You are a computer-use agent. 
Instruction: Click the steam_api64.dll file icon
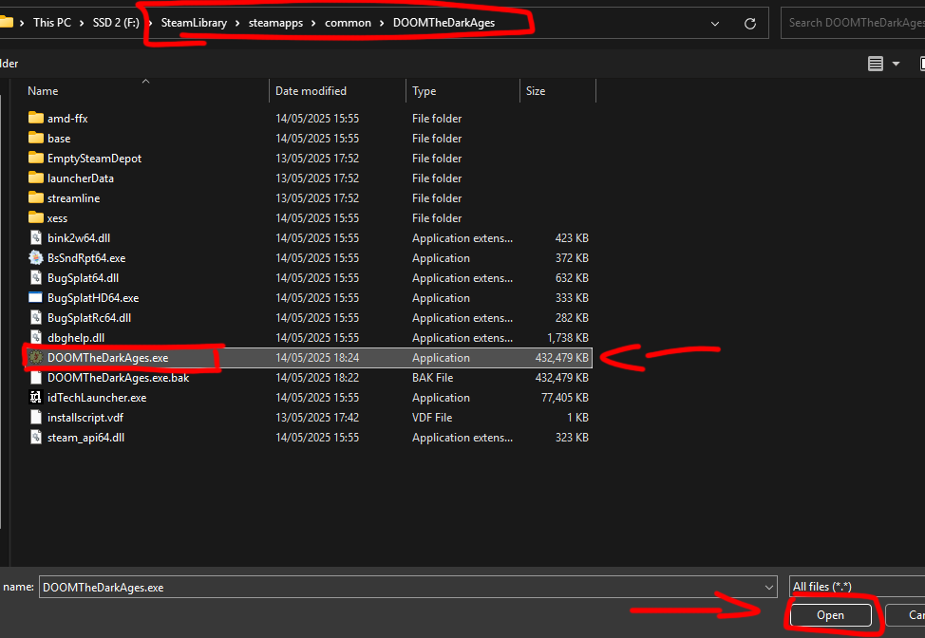36,438
